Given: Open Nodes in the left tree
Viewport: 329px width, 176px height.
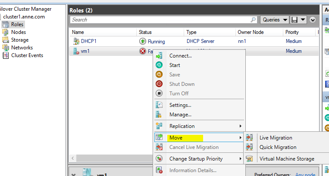Looking at the screenshot, I should [19, 32].
